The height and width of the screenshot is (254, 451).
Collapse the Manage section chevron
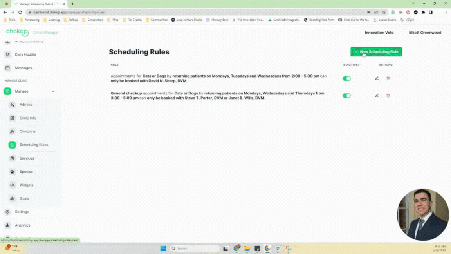point(53,91)
